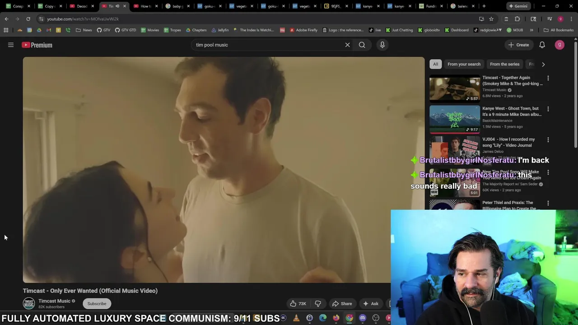This screenshot has height=325, width=578.
Task: Open 'VJ004 - How I recorded my song' title
Action: 508,142
